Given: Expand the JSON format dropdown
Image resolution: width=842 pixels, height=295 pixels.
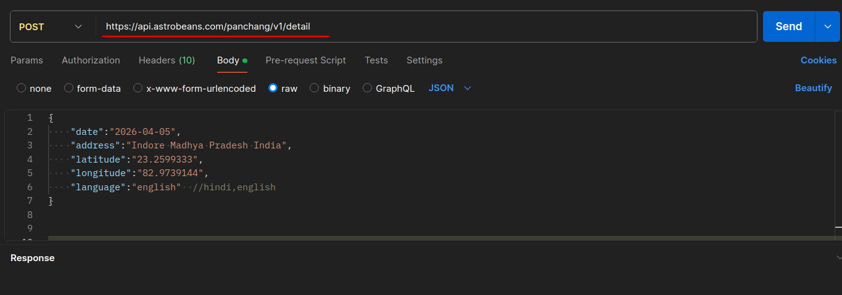Looking at the screenshot, I should click(450, 88).
